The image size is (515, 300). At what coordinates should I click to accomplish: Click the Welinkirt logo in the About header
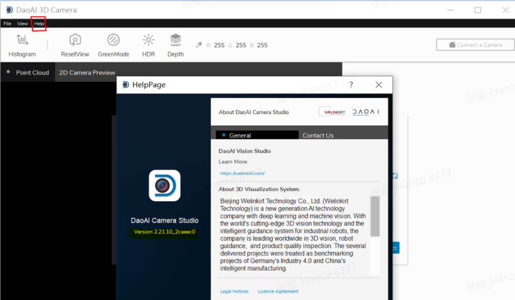[x=332, y=112]
